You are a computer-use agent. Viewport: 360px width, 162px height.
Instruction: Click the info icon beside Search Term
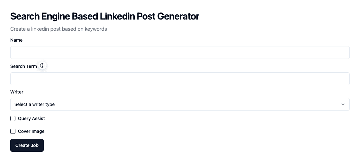42,66
